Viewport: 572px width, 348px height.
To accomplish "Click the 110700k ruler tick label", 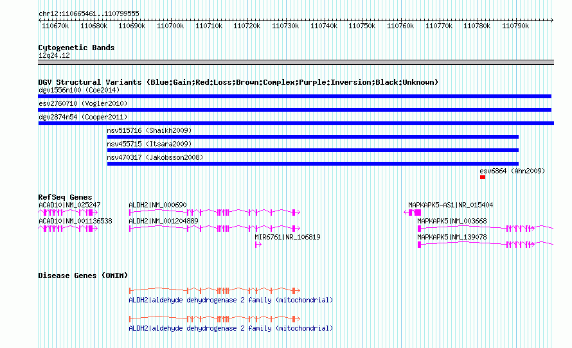I will tap(170, 26).
